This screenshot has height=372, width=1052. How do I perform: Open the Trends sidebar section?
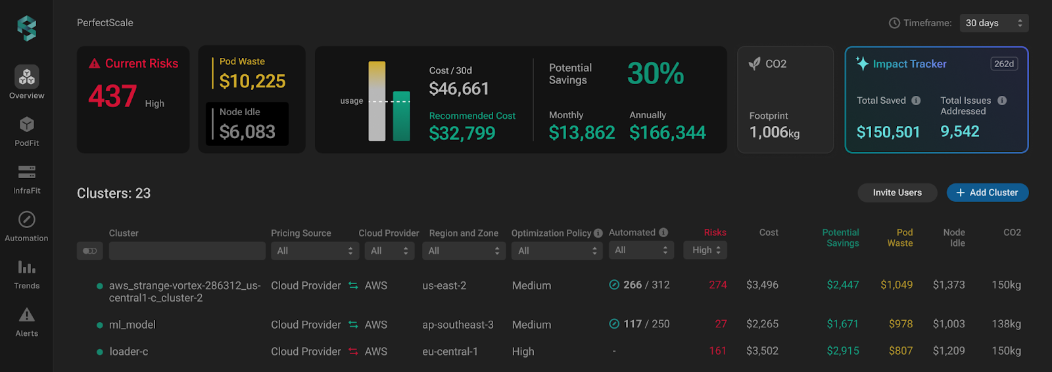(27, 275)
